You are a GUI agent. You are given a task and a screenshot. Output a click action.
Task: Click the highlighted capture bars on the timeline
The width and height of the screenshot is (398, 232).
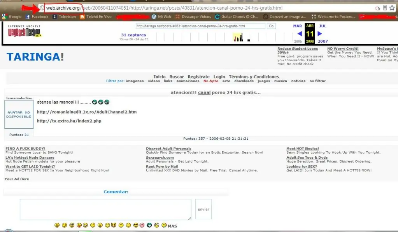[x=238, y=37]
